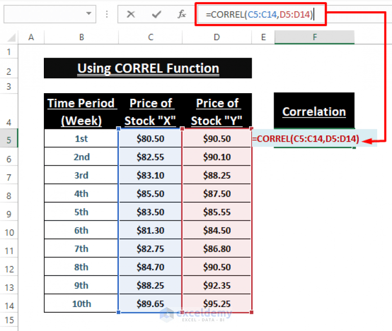Screen dimensions: 392x331
Task: Click the Price of Stock "X" header
Action: (x=150, y=111)
